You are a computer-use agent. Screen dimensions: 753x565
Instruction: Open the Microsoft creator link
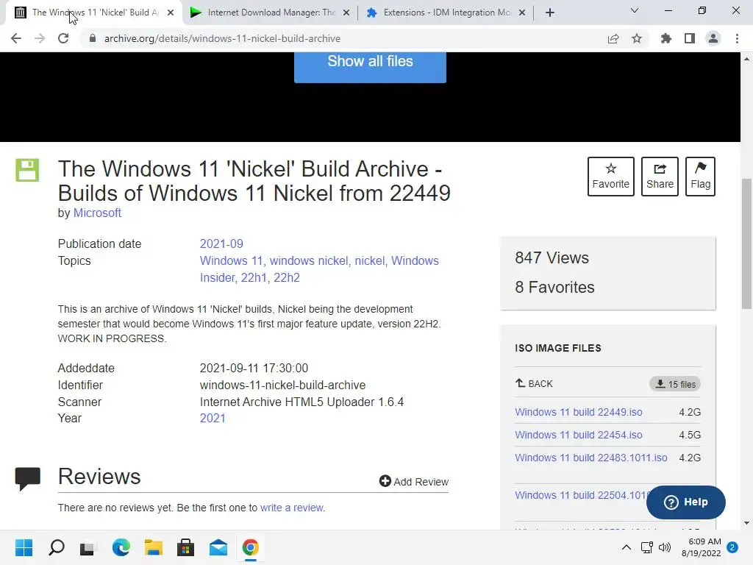coord(97,213)
